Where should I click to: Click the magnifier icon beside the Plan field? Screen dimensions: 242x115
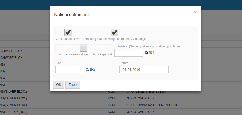click(87, 69)
